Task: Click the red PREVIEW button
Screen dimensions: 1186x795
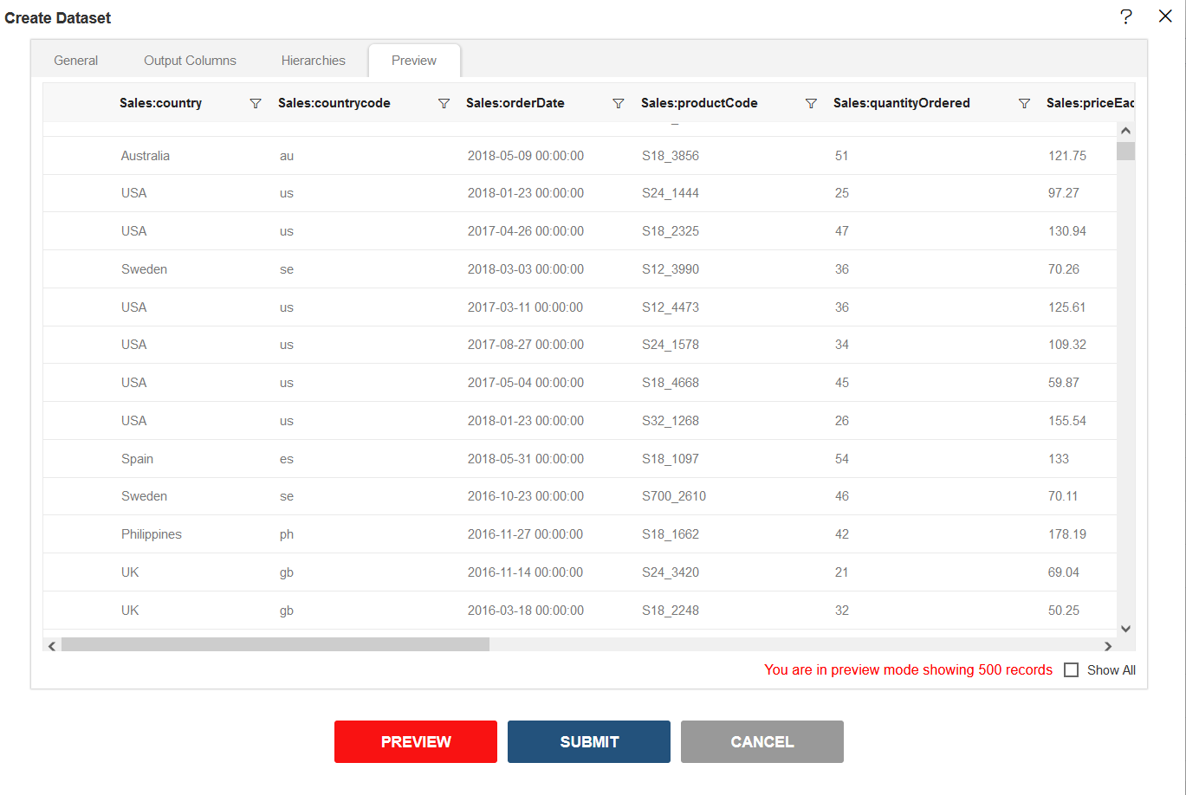Action: click(x=416, y=741)
